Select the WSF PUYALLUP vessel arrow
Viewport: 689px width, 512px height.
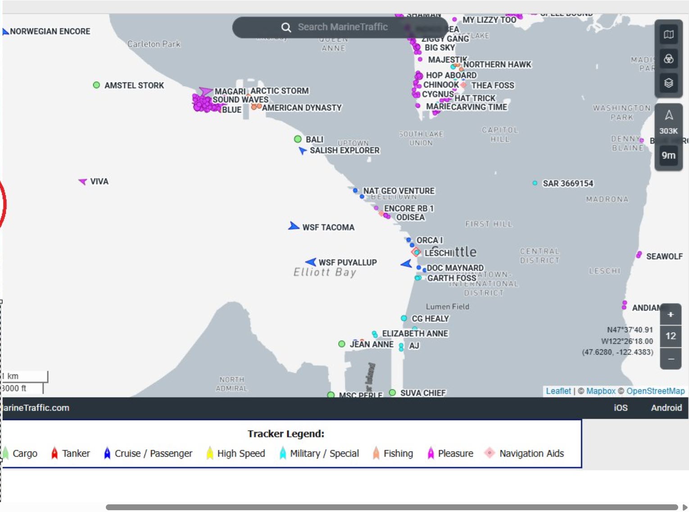click(x=311, y=262)
